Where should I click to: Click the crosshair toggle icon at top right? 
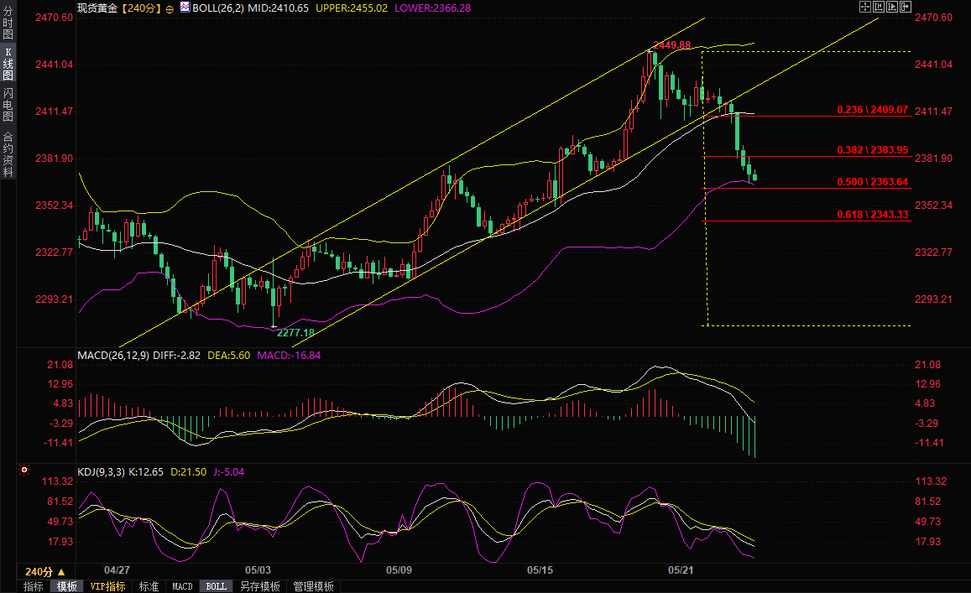pos(865,7)
